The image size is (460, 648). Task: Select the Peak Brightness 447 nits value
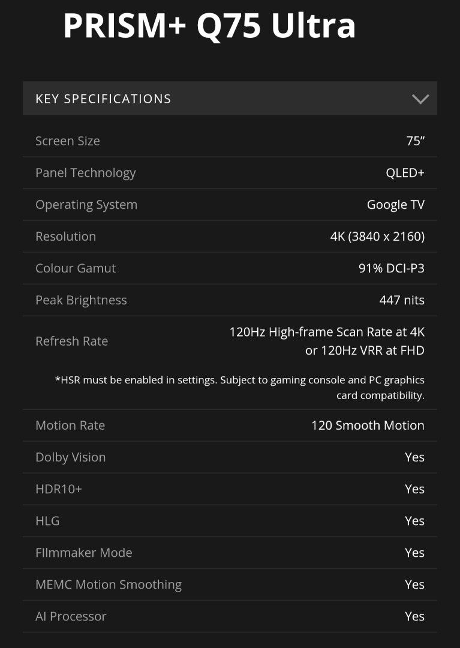402,299
